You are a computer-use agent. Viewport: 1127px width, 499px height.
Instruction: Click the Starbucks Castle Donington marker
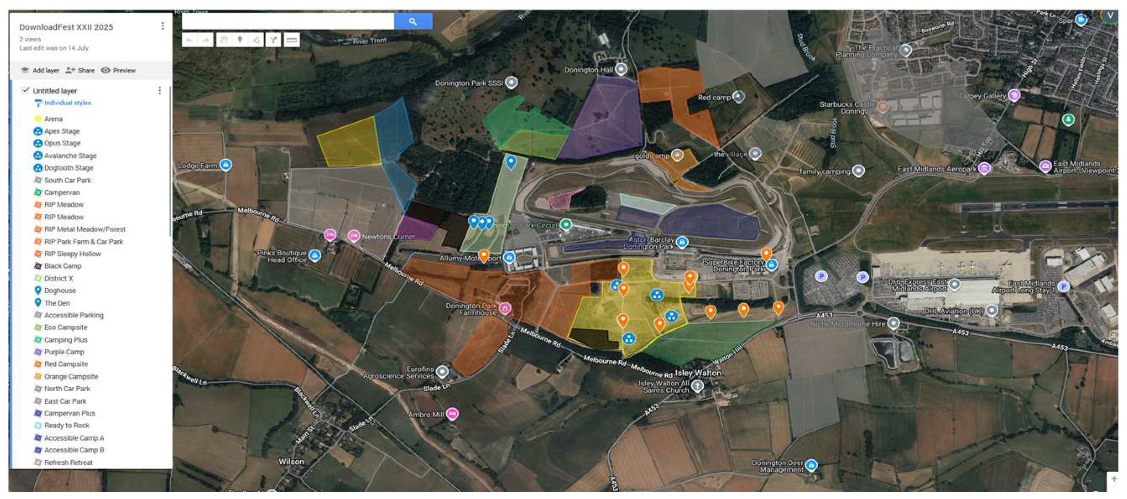coord(882,107)
